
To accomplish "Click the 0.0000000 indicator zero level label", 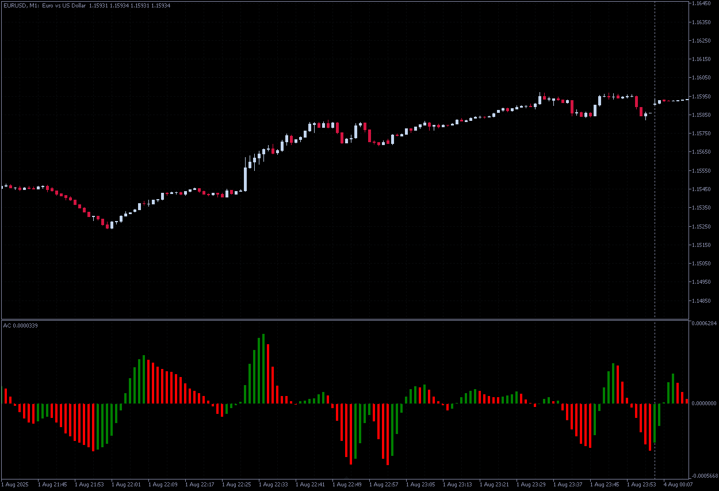I will pyautogui.click(x=703, y=404).
